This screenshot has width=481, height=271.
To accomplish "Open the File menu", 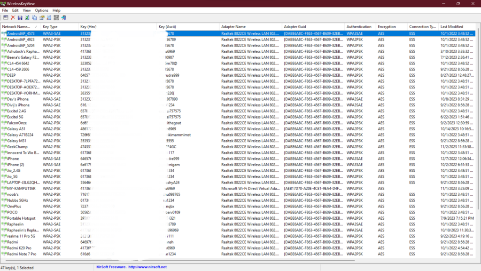I will point(5,10).
